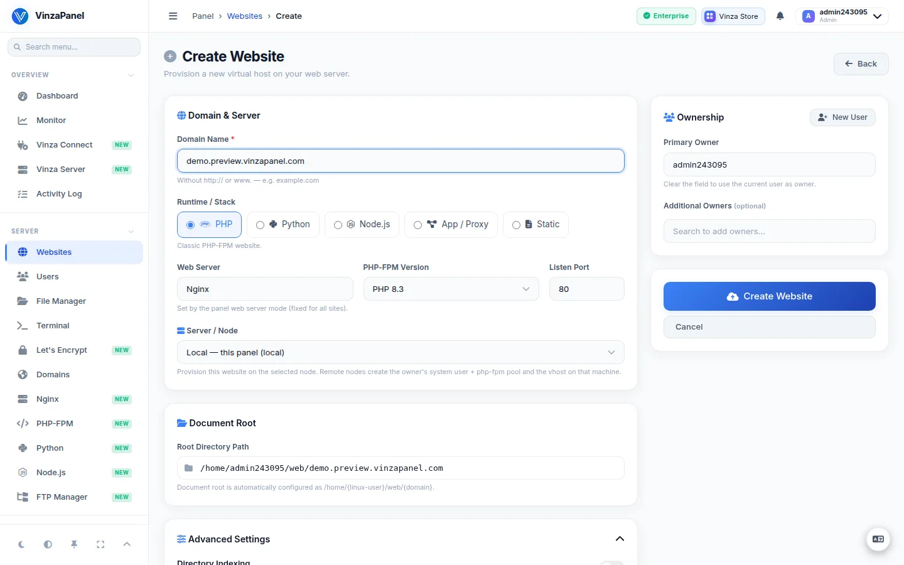Image resolution: width=904 pixels, height=565 pixels.
Task: Open the Websites menu item
Action: [74, 252]
